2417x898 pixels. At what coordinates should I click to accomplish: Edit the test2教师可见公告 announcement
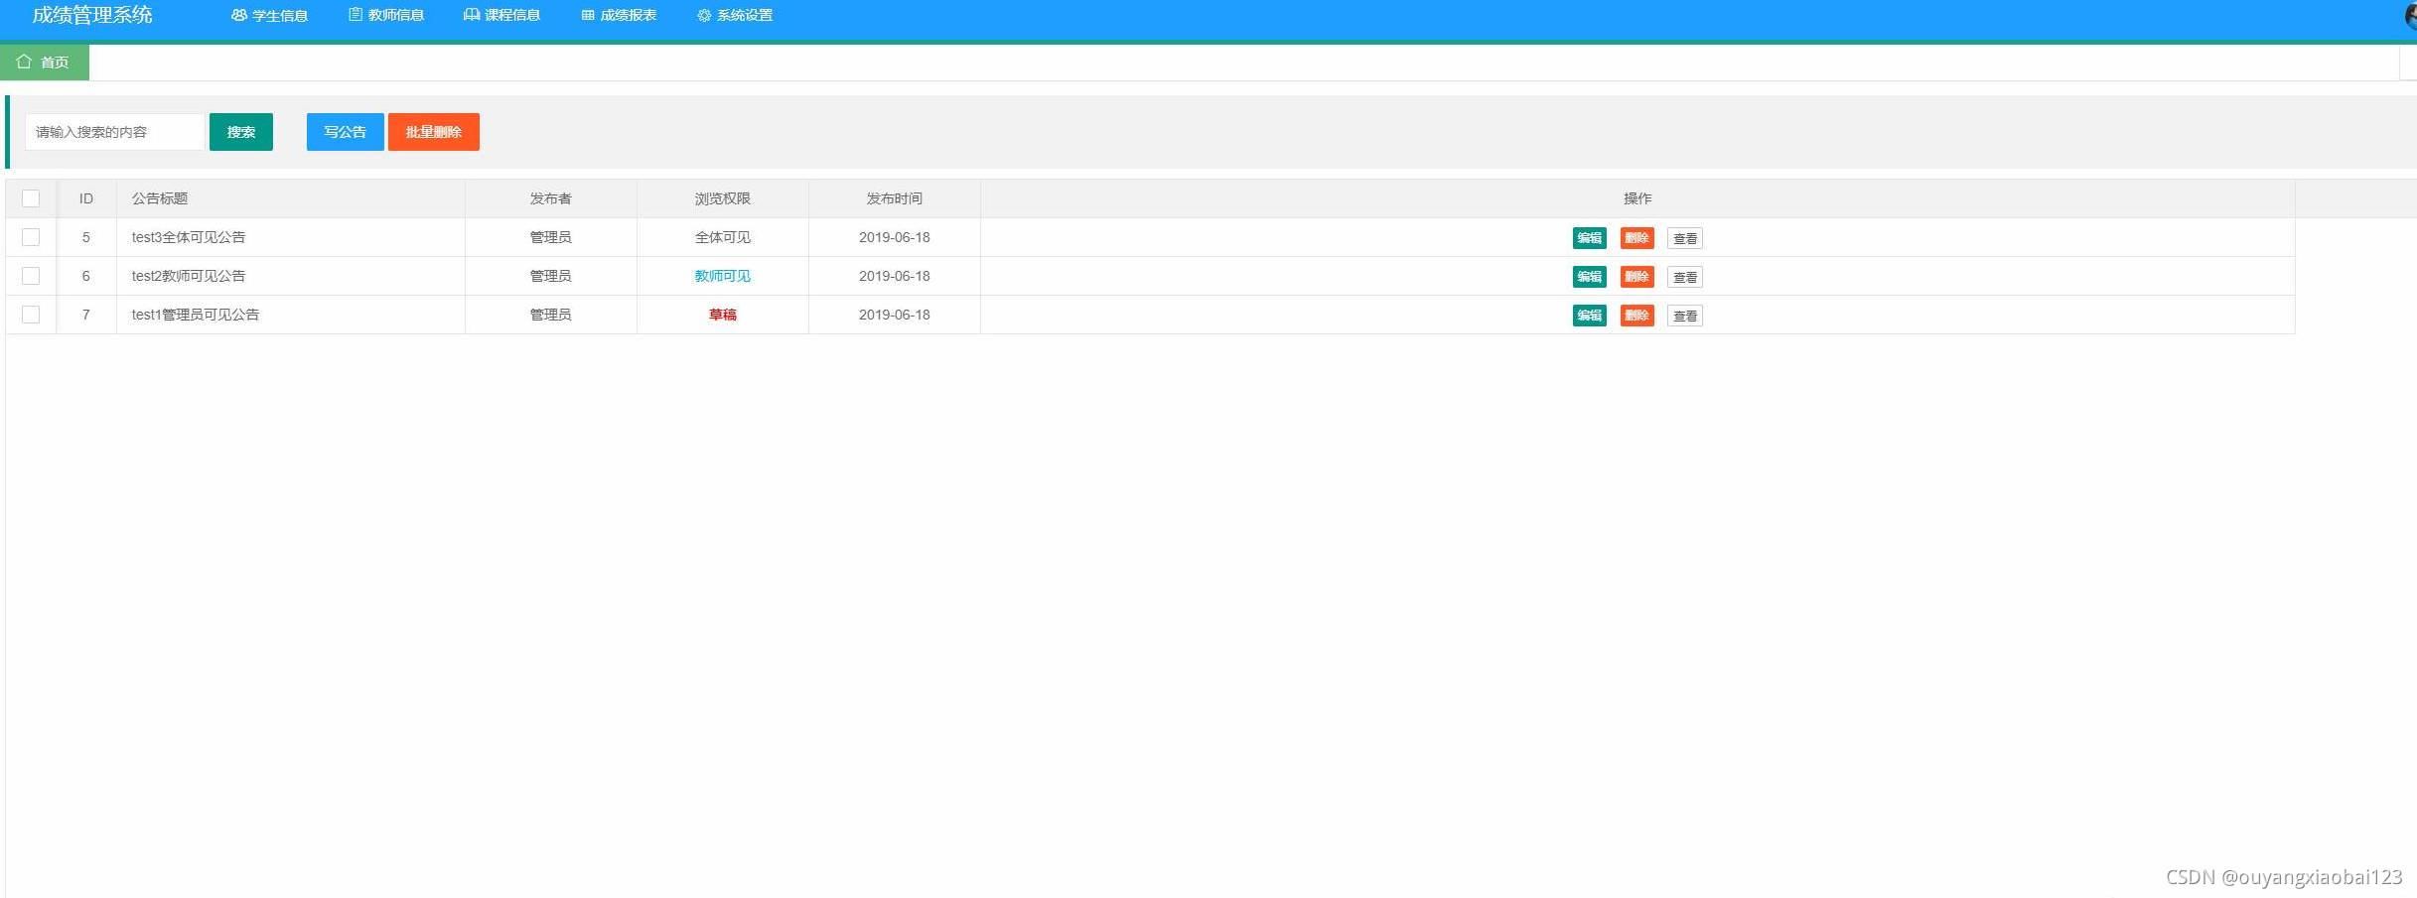pyautogui.click(x=1590, y=277)
